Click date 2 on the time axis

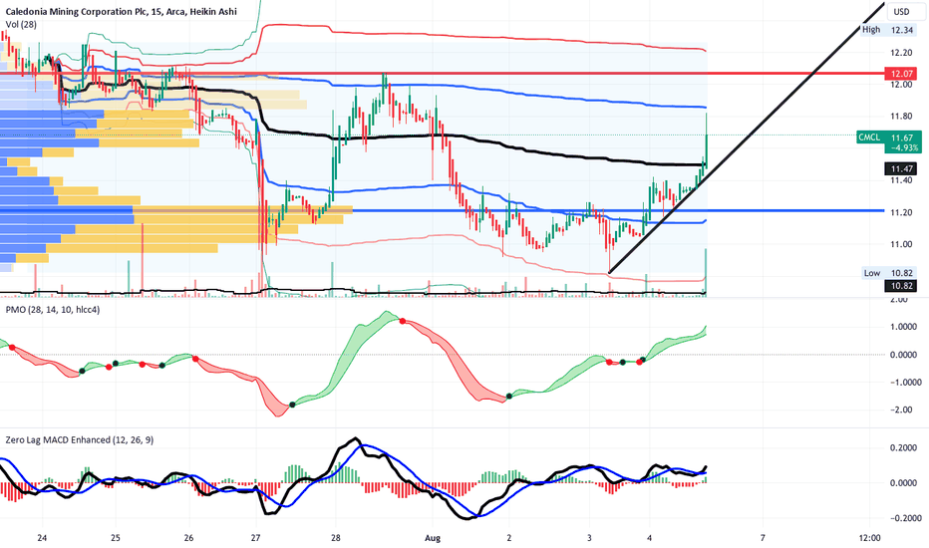click(509, 538)
